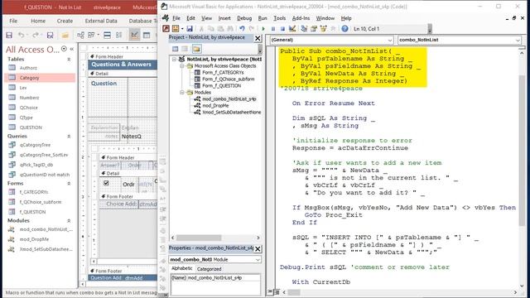Open Properties Window toolbar icon

314,29
